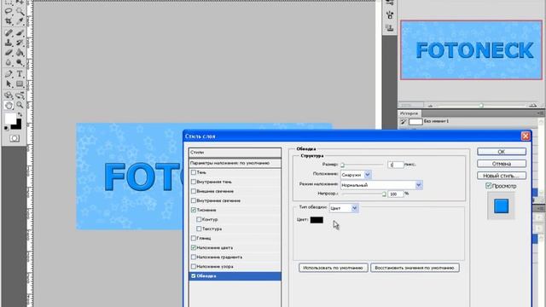Click Восстановить значения по умолчанию button
Viewport: 546px width, 307px height.
[415, 268]
